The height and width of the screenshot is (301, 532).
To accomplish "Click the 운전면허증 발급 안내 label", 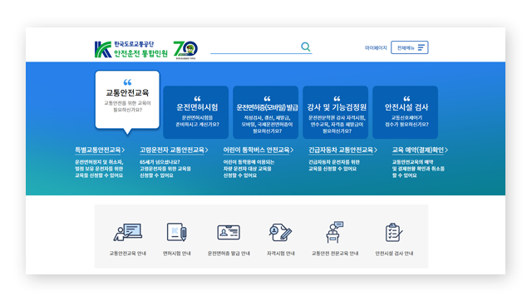I will [229, 254].
